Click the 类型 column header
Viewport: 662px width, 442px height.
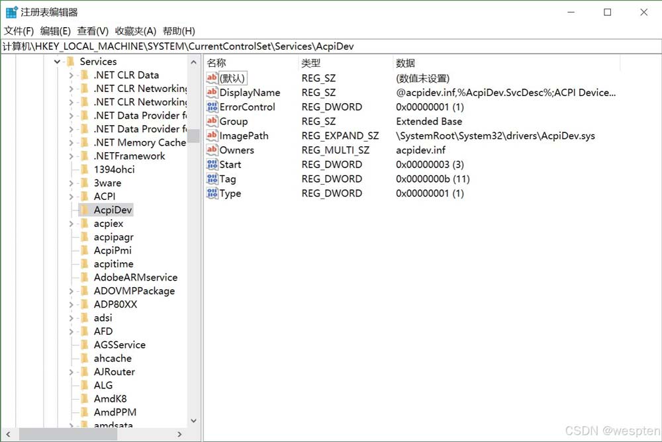click(x=311, y=63)
